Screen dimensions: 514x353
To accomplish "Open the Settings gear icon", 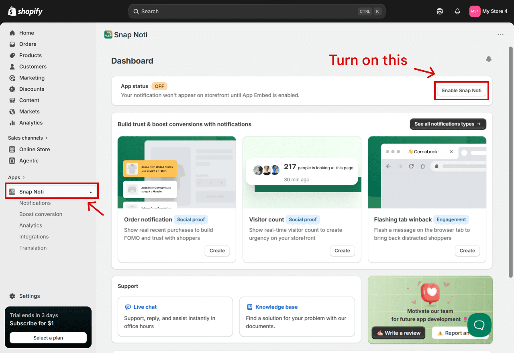I will (x=12, y=296).
